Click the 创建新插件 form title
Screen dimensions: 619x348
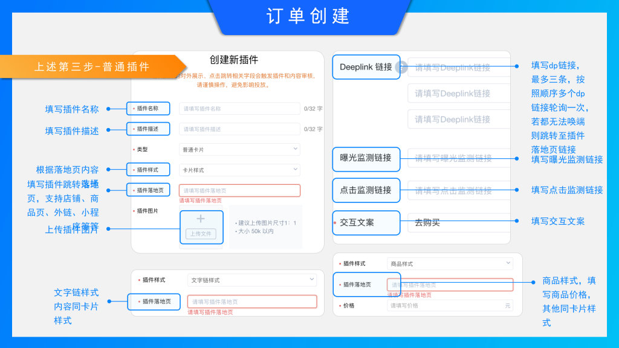tap(234, 60)
